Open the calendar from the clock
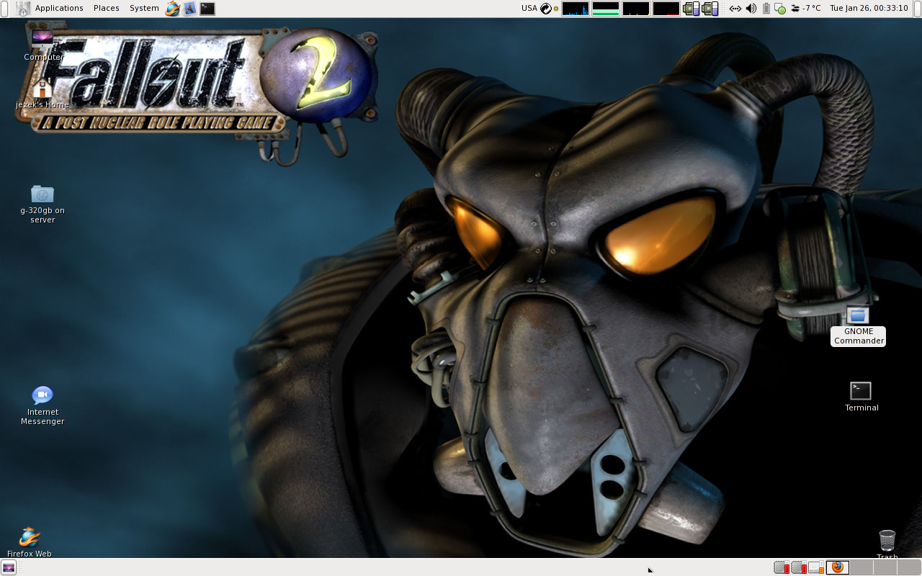 869,8
